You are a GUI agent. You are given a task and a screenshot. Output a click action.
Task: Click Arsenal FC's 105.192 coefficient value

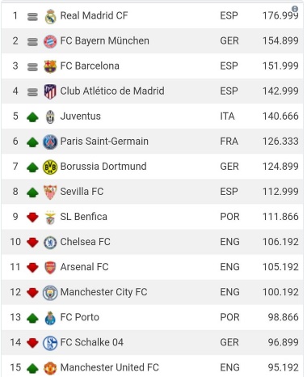tap(280, 267)
